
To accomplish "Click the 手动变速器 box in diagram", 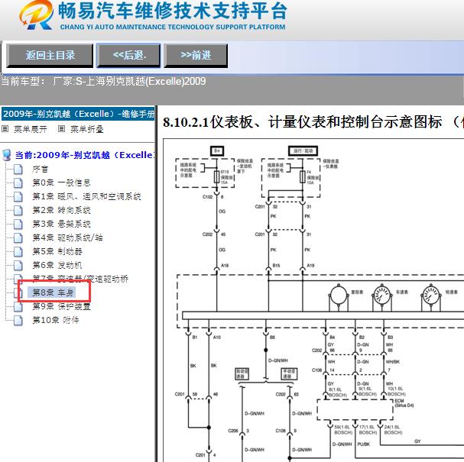I will (x=289, y=374).
